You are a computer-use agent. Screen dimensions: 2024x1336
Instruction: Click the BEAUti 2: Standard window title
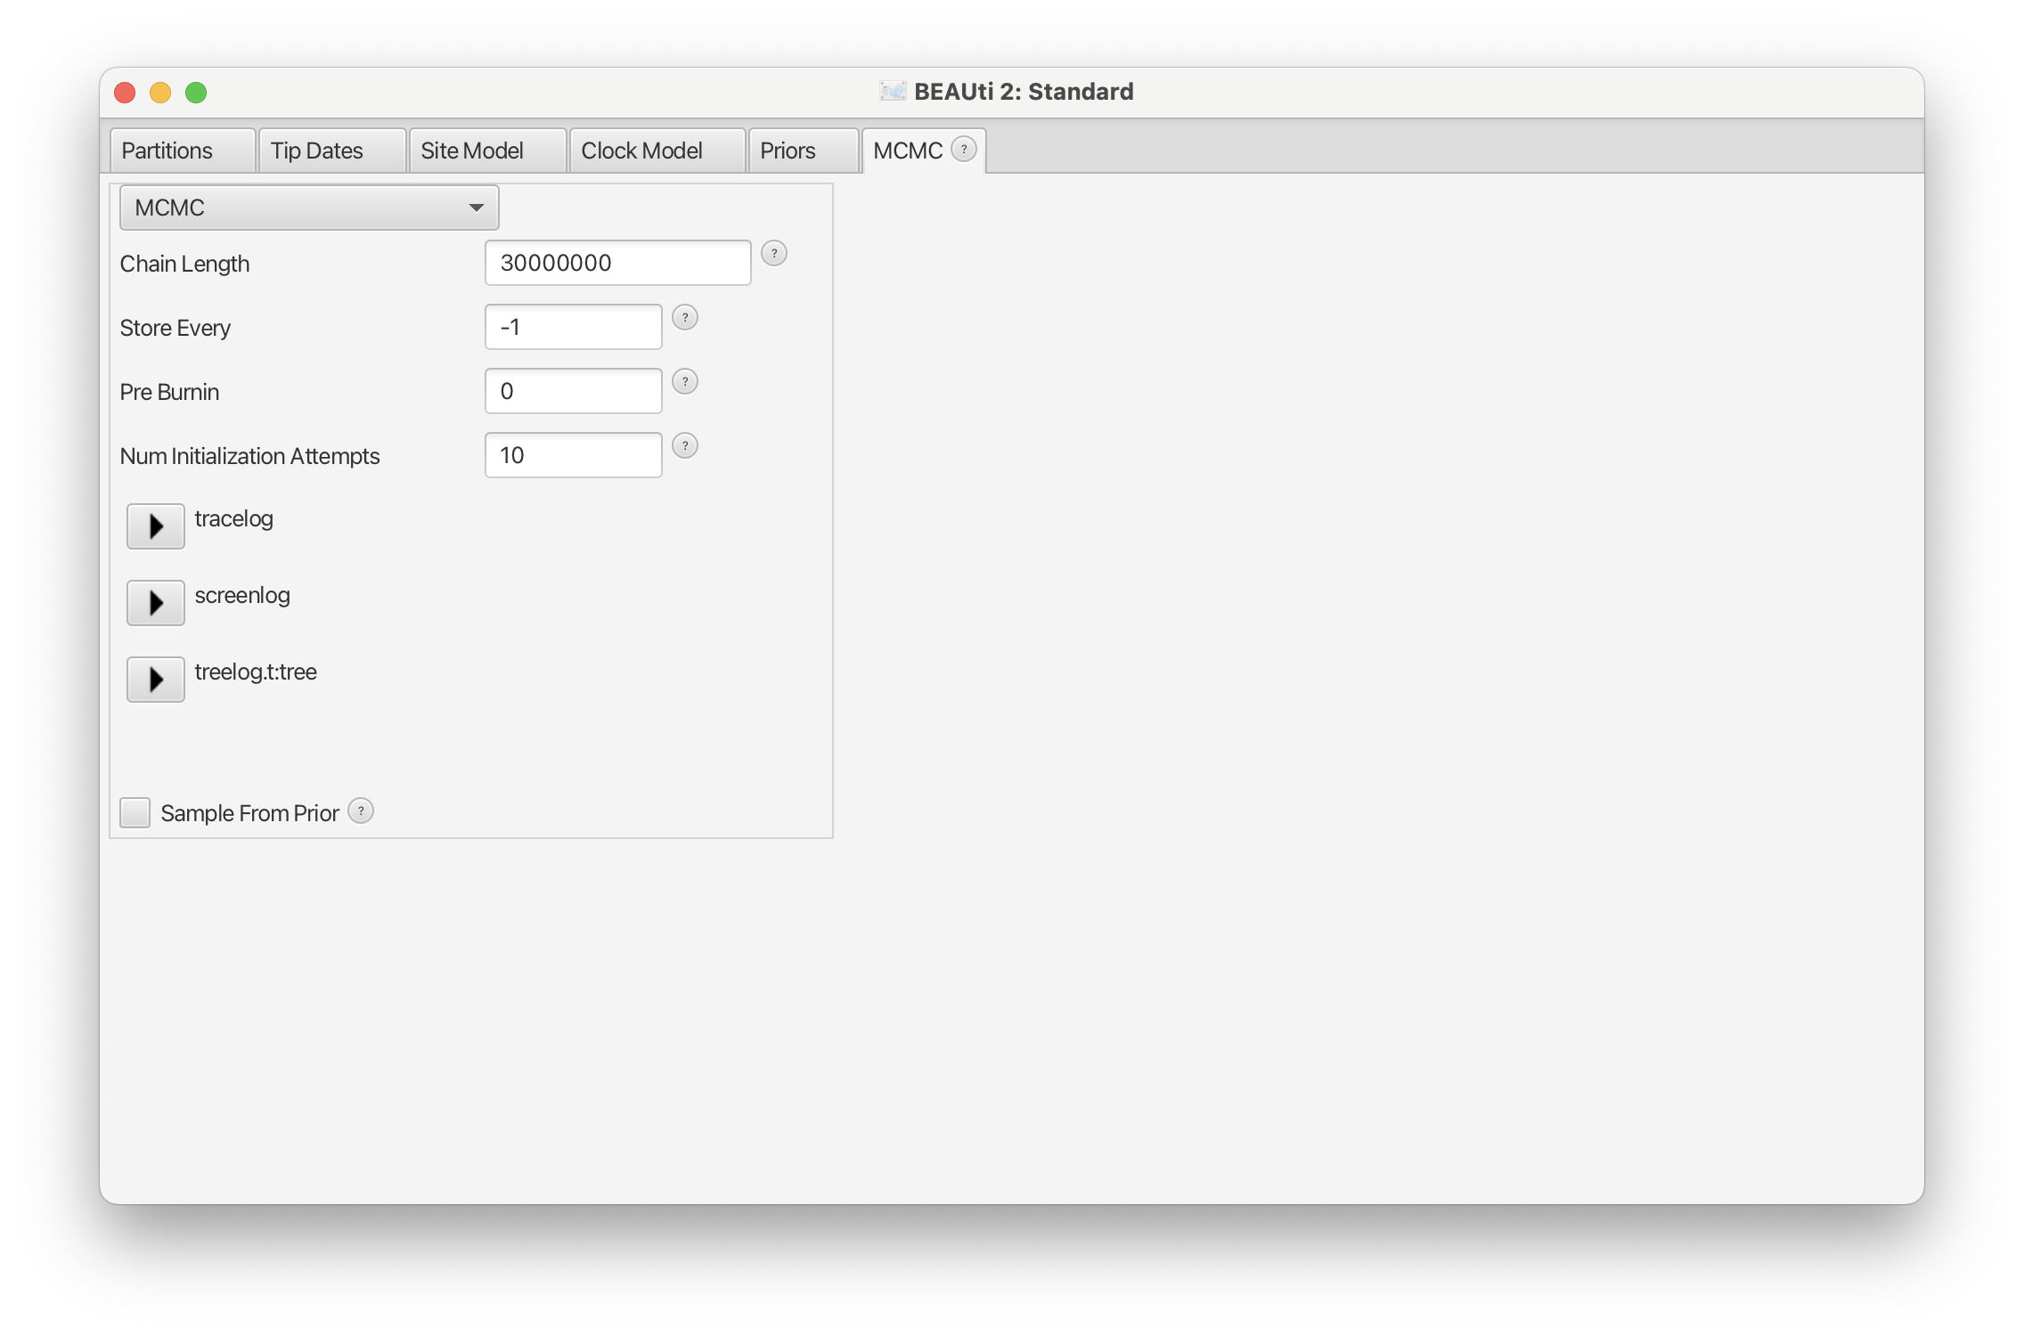point(1024,92)
